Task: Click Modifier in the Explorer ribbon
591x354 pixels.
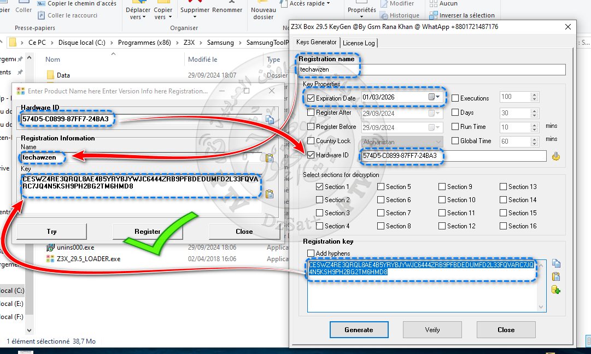Action: (x=397, y=3)
